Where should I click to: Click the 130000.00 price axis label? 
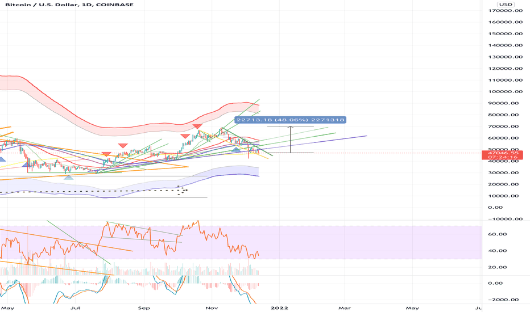[x=506, y=57]
